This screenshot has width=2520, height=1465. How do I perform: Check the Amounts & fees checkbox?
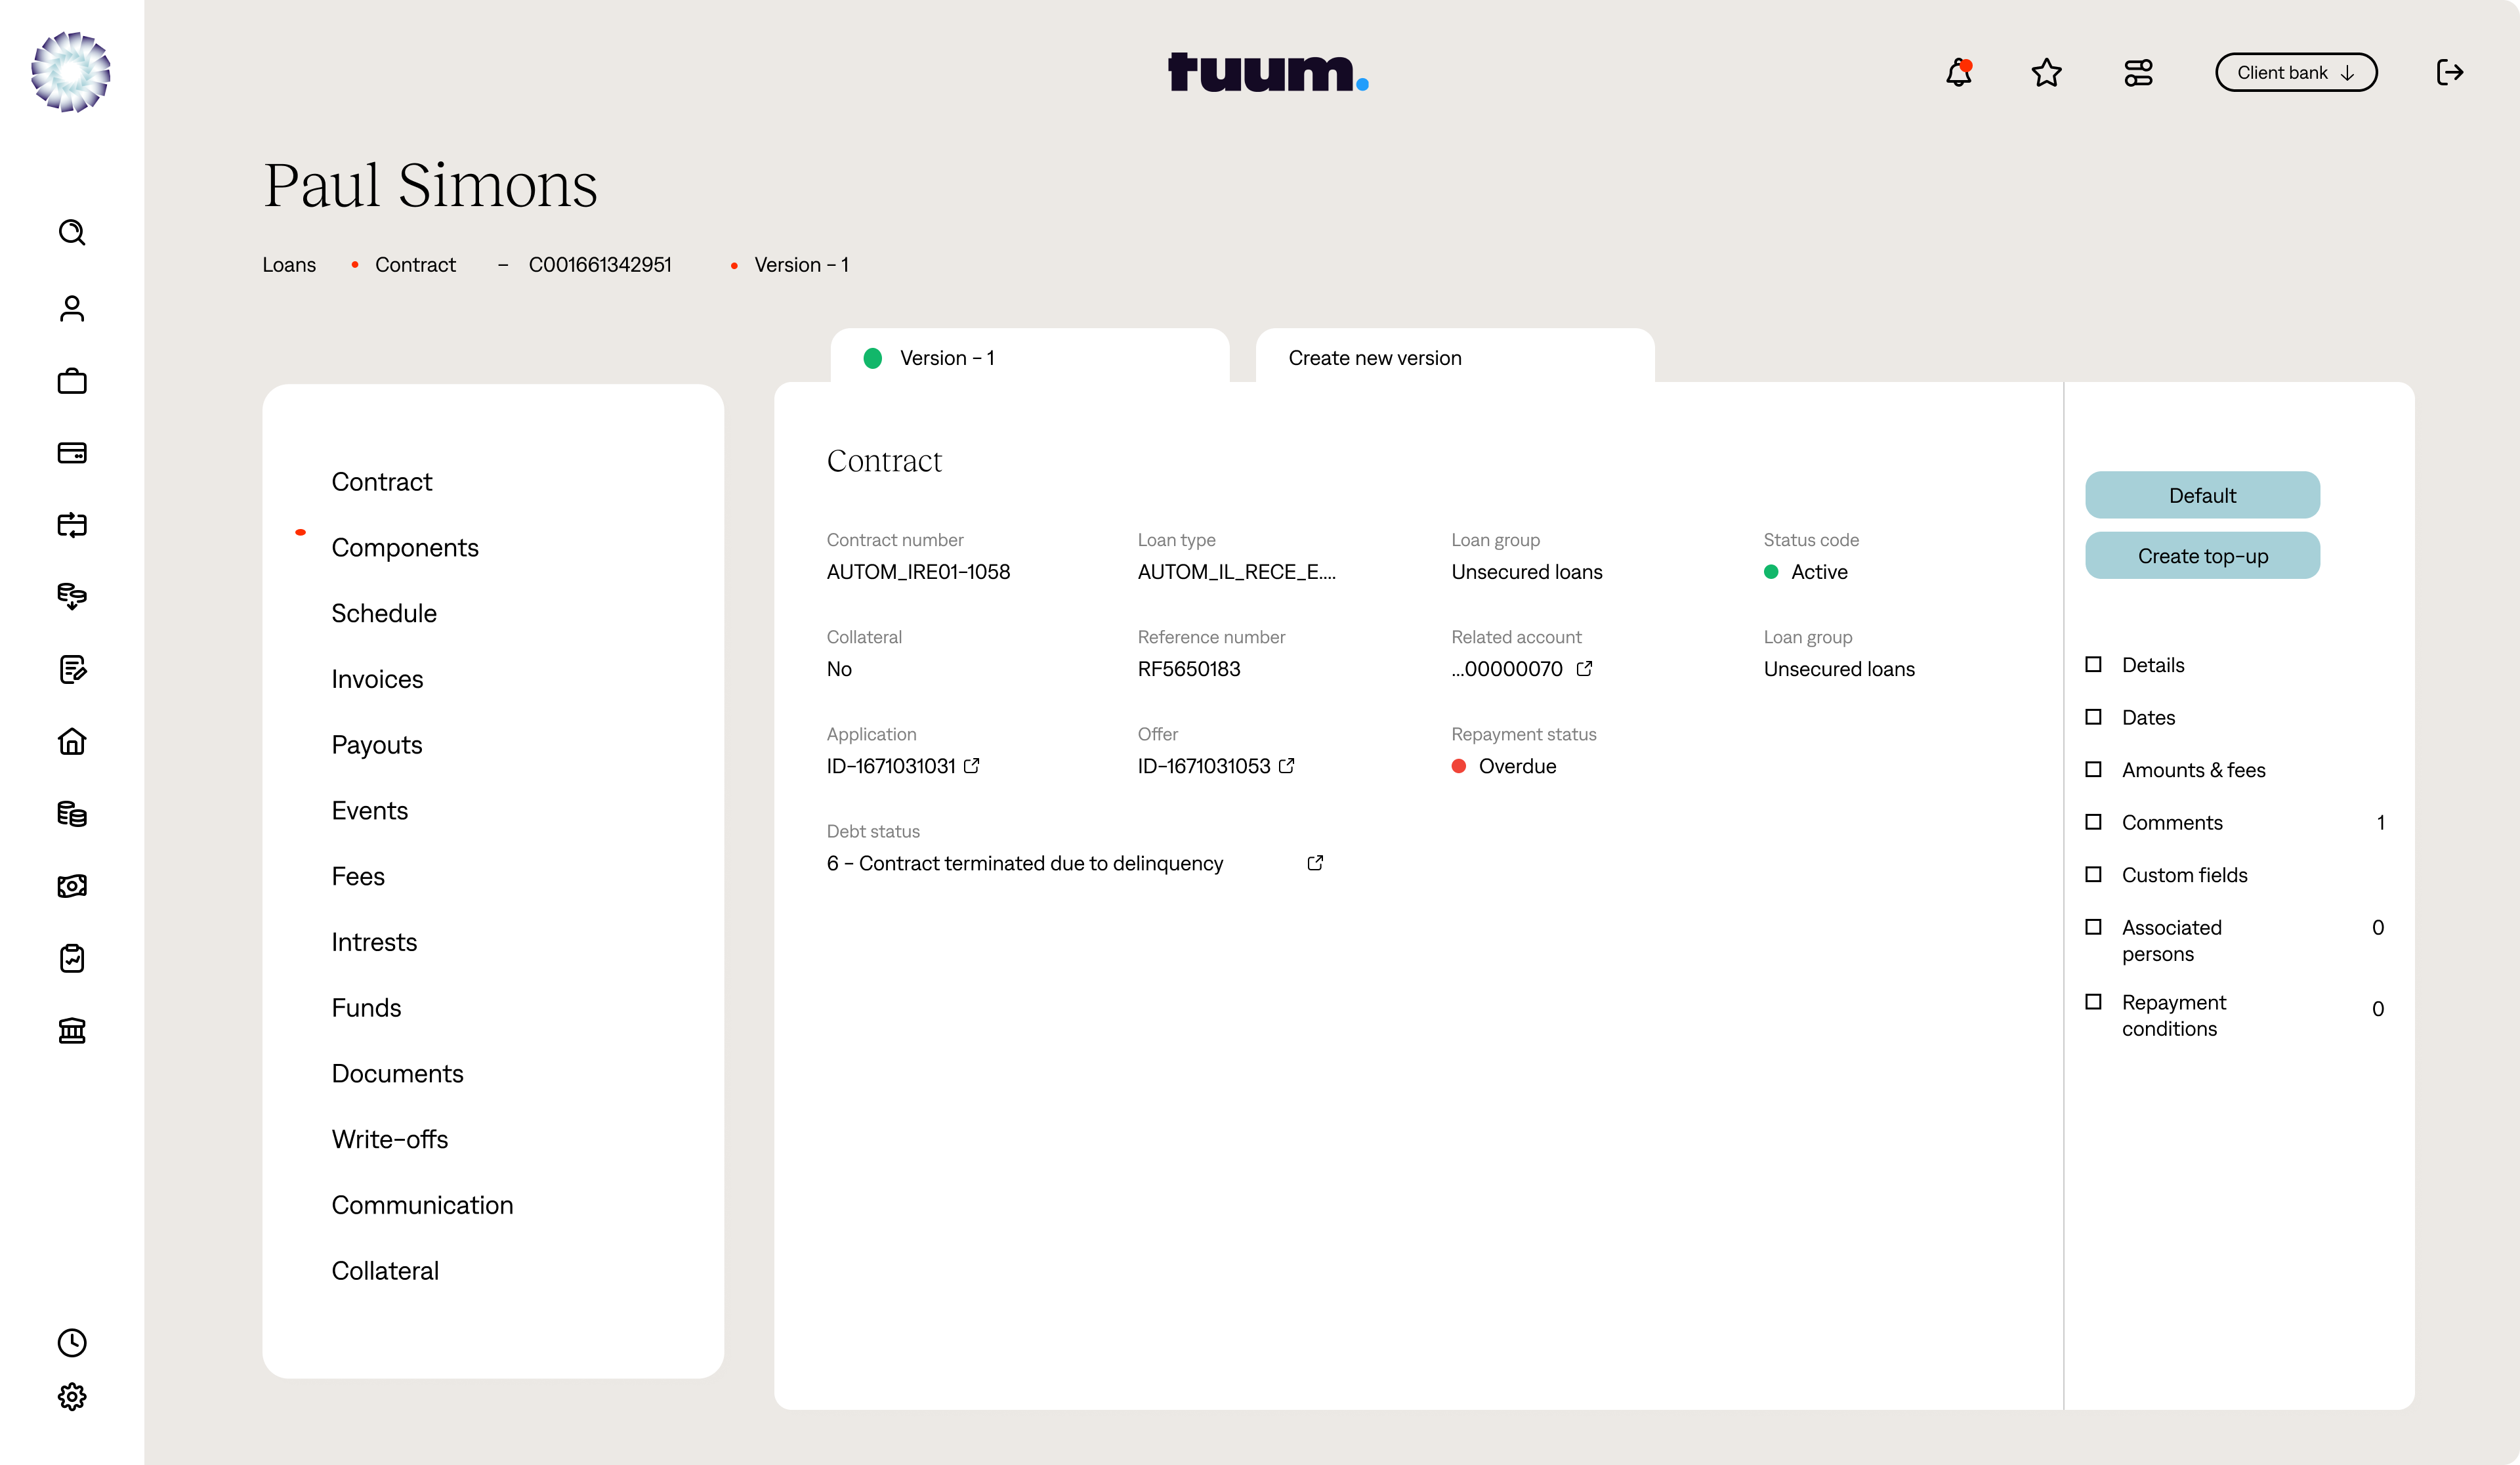pos(2093,770)
